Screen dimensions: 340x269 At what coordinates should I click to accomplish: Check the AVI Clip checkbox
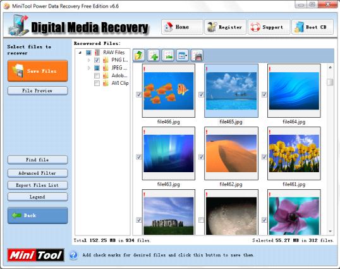click(x=97, y=83)
